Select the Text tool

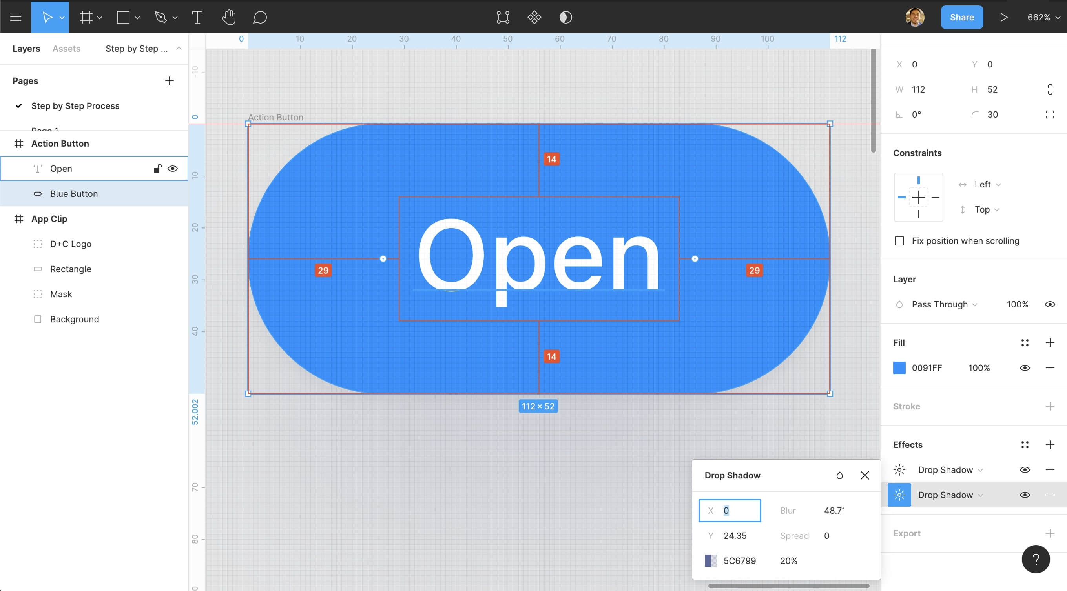(197, 17)
